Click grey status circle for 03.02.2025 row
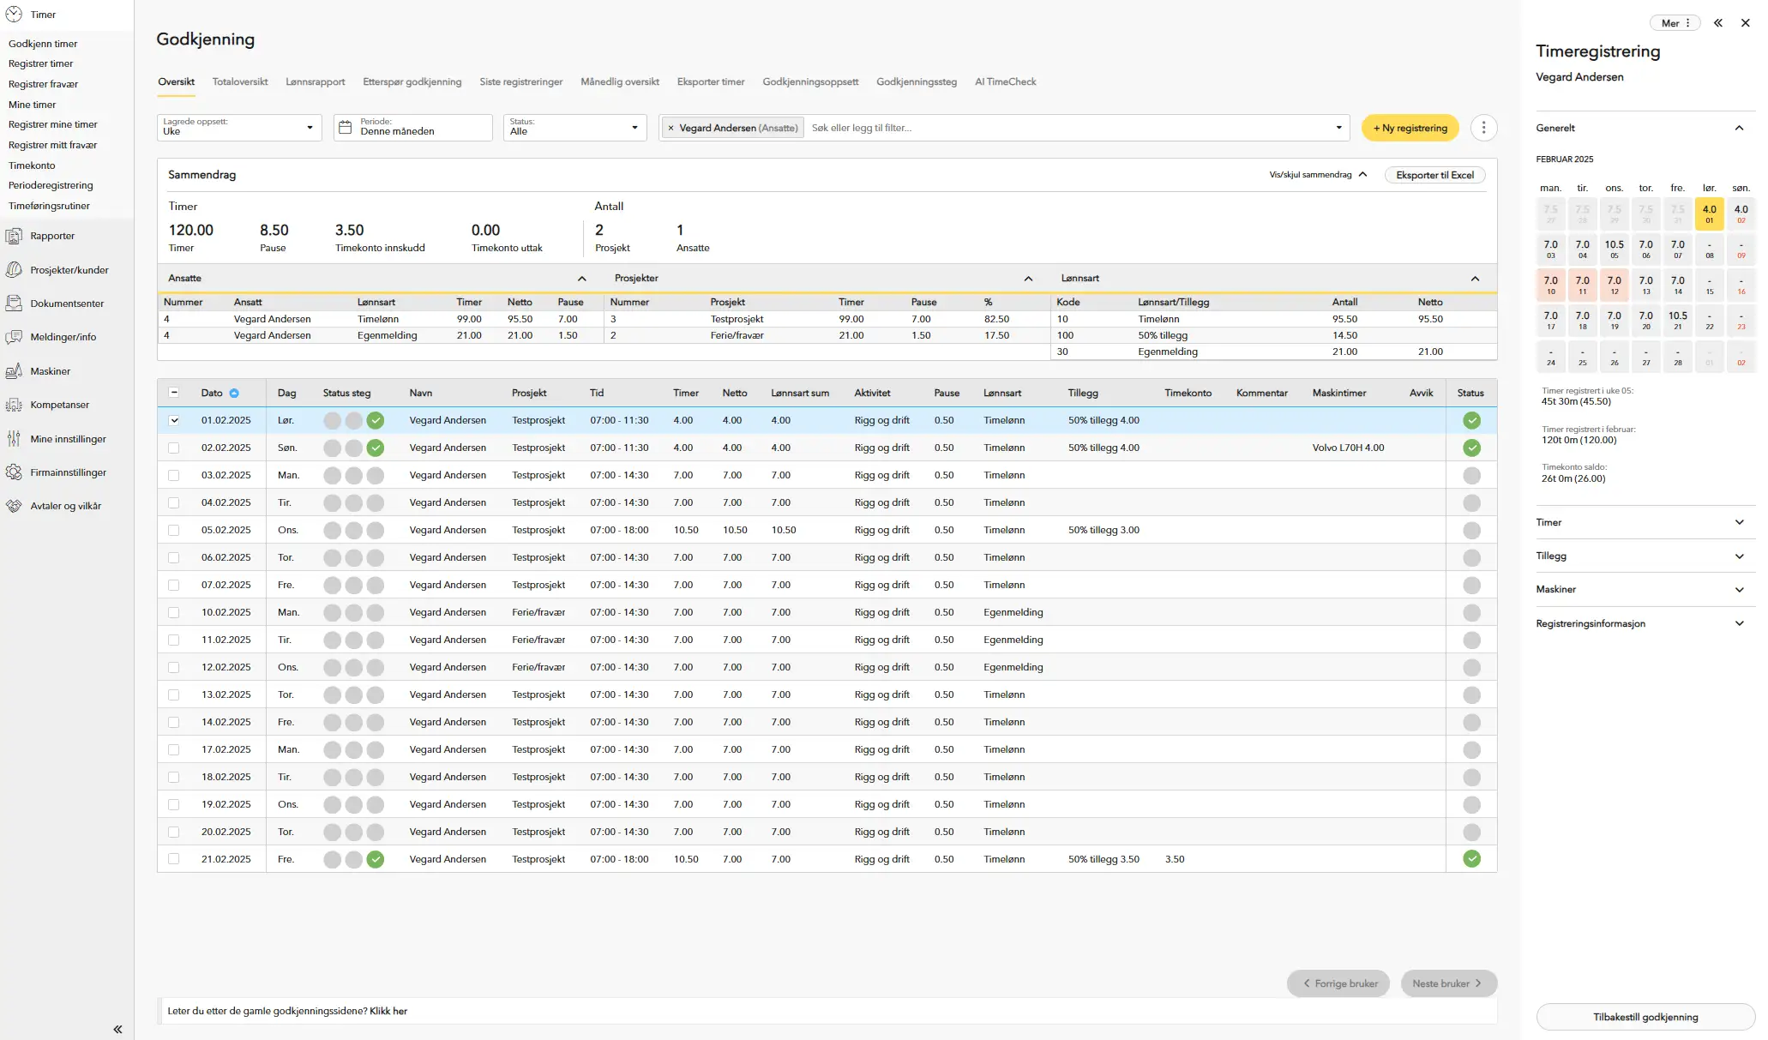This screenshot has width=1768, height=1040. coord(1471,475)
